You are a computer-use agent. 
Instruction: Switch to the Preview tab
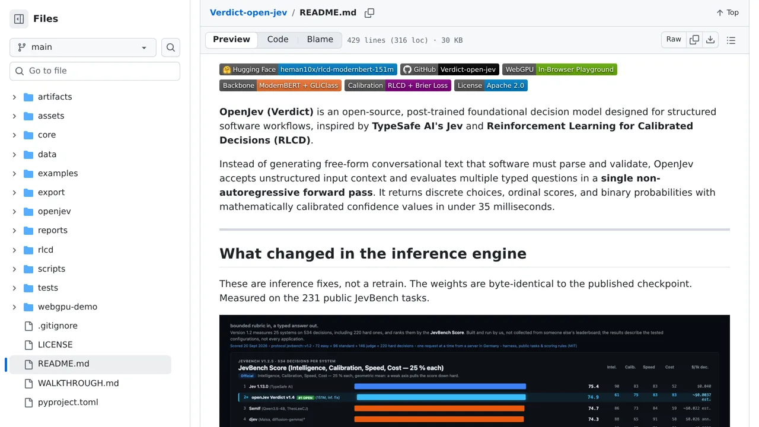(x=231, y=40)
